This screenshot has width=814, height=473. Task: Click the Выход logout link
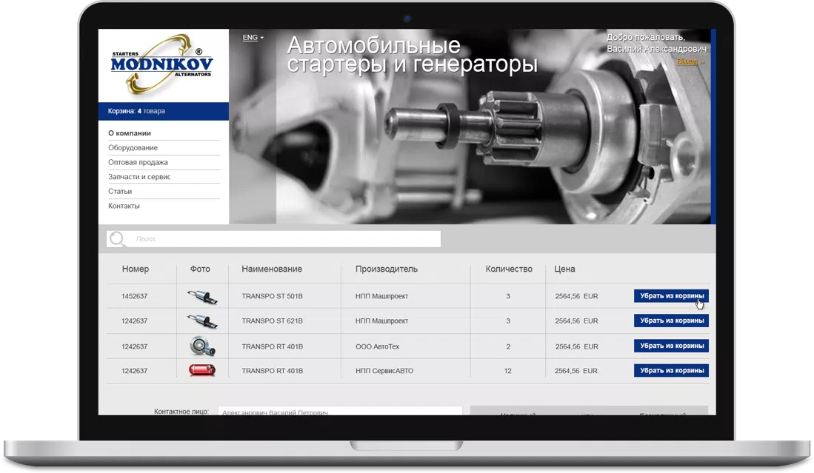[690, 61]
